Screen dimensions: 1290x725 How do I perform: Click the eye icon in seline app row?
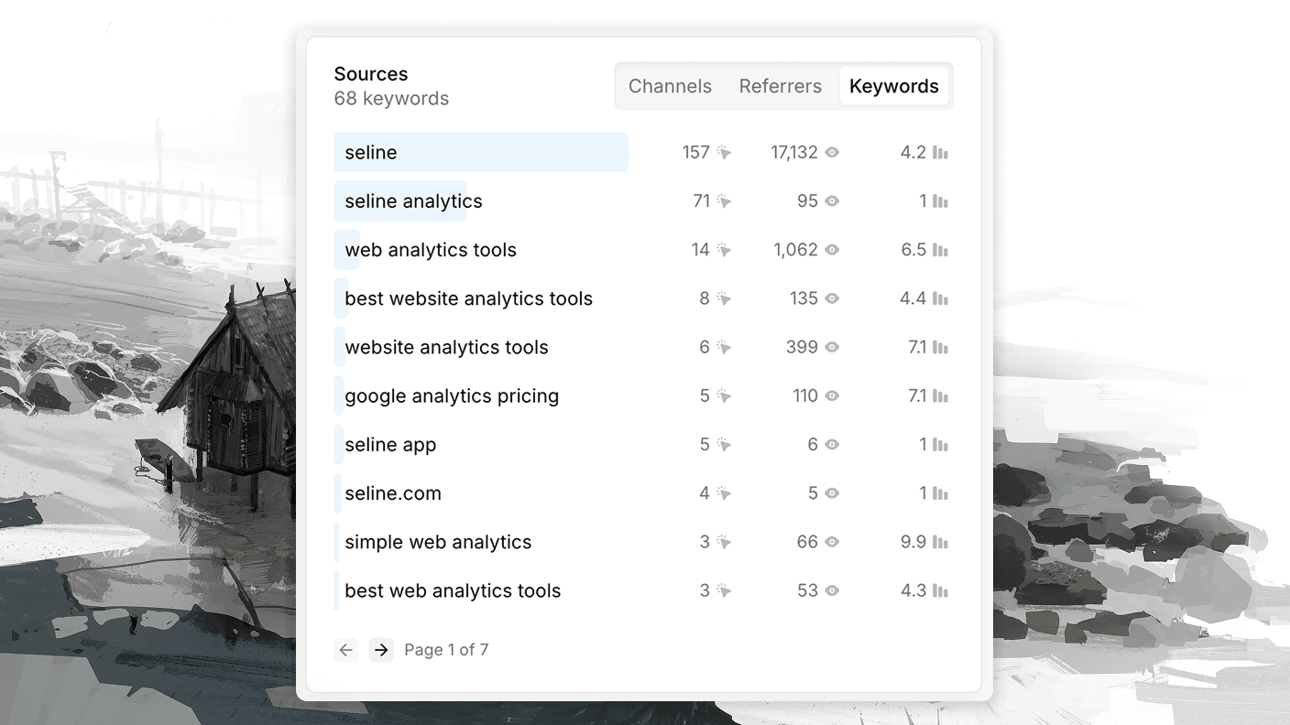point(832,444)
